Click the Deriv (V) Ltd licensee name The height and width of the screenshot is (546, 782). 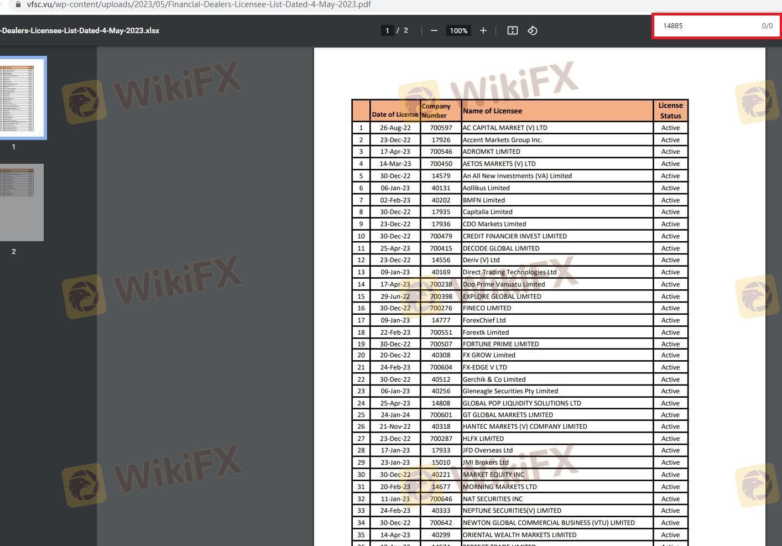(481, 260)
